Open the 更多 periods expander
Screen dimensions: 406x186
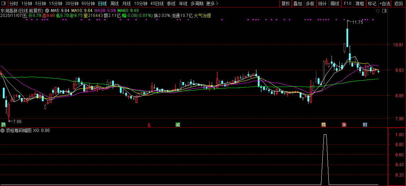[212, 4]
